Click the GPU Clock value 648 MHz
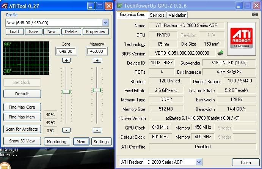The width and height of the screenshot is (262, 169). 160,127
